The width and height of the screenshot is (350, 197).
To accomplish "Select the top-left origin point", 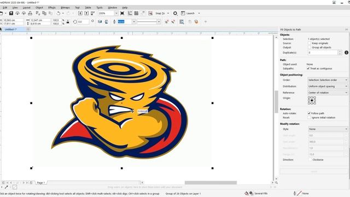I will 309,97.
